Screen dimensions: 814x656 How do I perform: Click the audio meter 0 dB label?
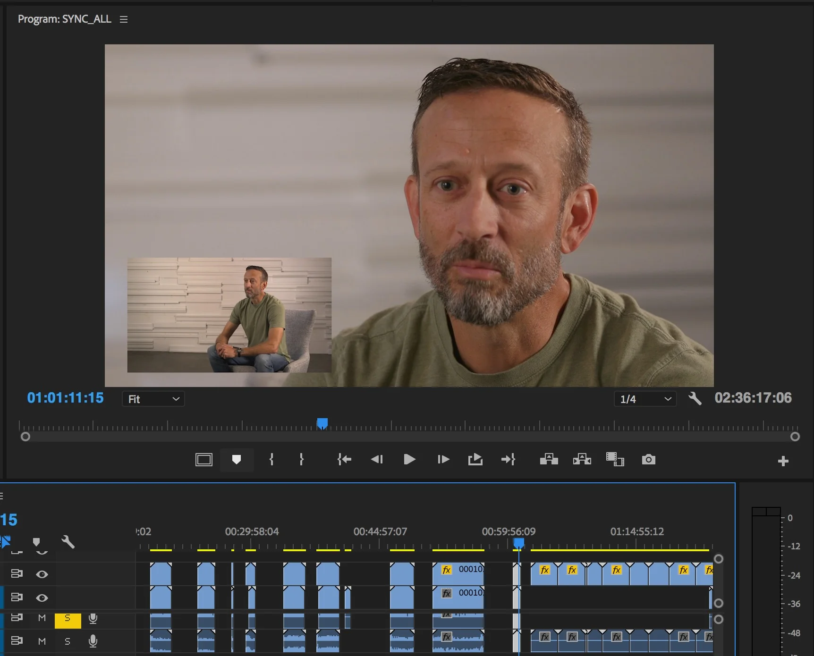(x=790, y=518)
